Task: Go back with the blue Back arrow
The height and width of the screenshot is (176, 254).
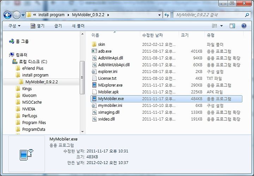Action: coord(7,15)
